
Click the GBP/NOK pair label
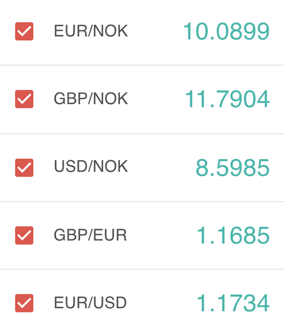(91, 99)
